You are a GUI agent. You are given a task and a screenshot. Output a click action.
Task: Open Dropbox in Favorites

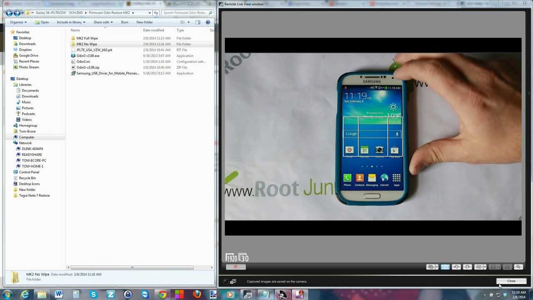tap(25, 50)
